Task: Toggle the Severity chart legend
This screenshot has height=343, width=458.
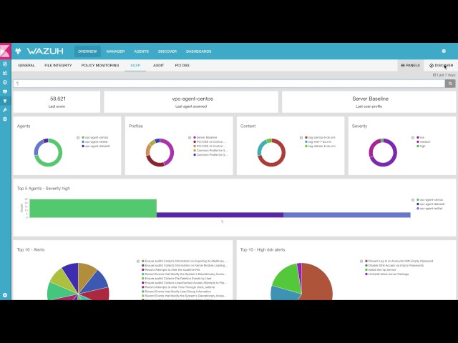Action: click(413, 138)
